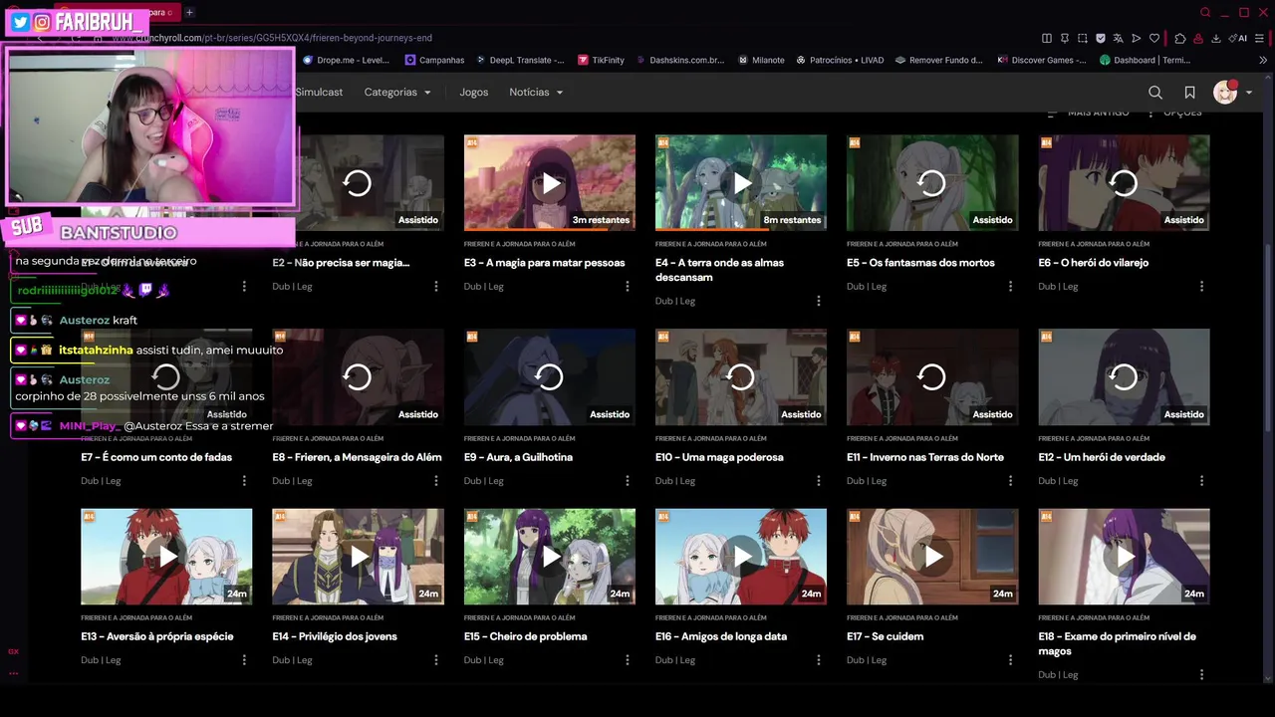This screenshot has width=1275, height=717.
Task: Open the more-options menu for E4
Action: tap(819, 301)
